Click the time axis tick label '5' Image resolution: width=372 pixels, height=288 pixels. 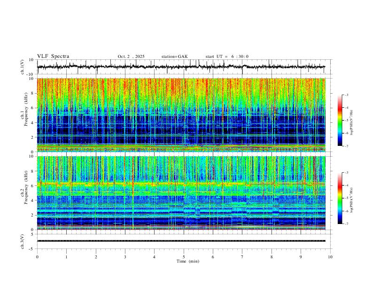point(184,257)
